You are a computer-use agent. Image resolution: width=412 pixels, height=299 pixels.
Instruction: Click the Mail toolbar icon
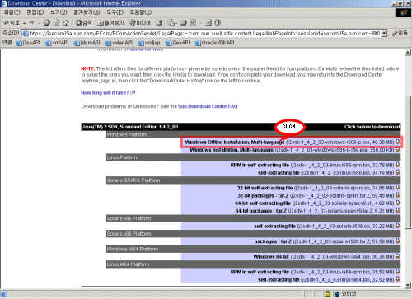(x=172, y=23)
